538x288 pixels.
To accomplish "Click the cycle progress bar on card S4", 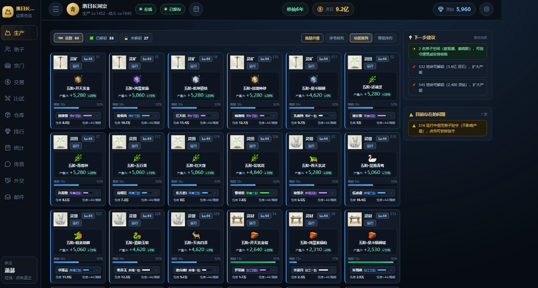I will coord(254,262).
